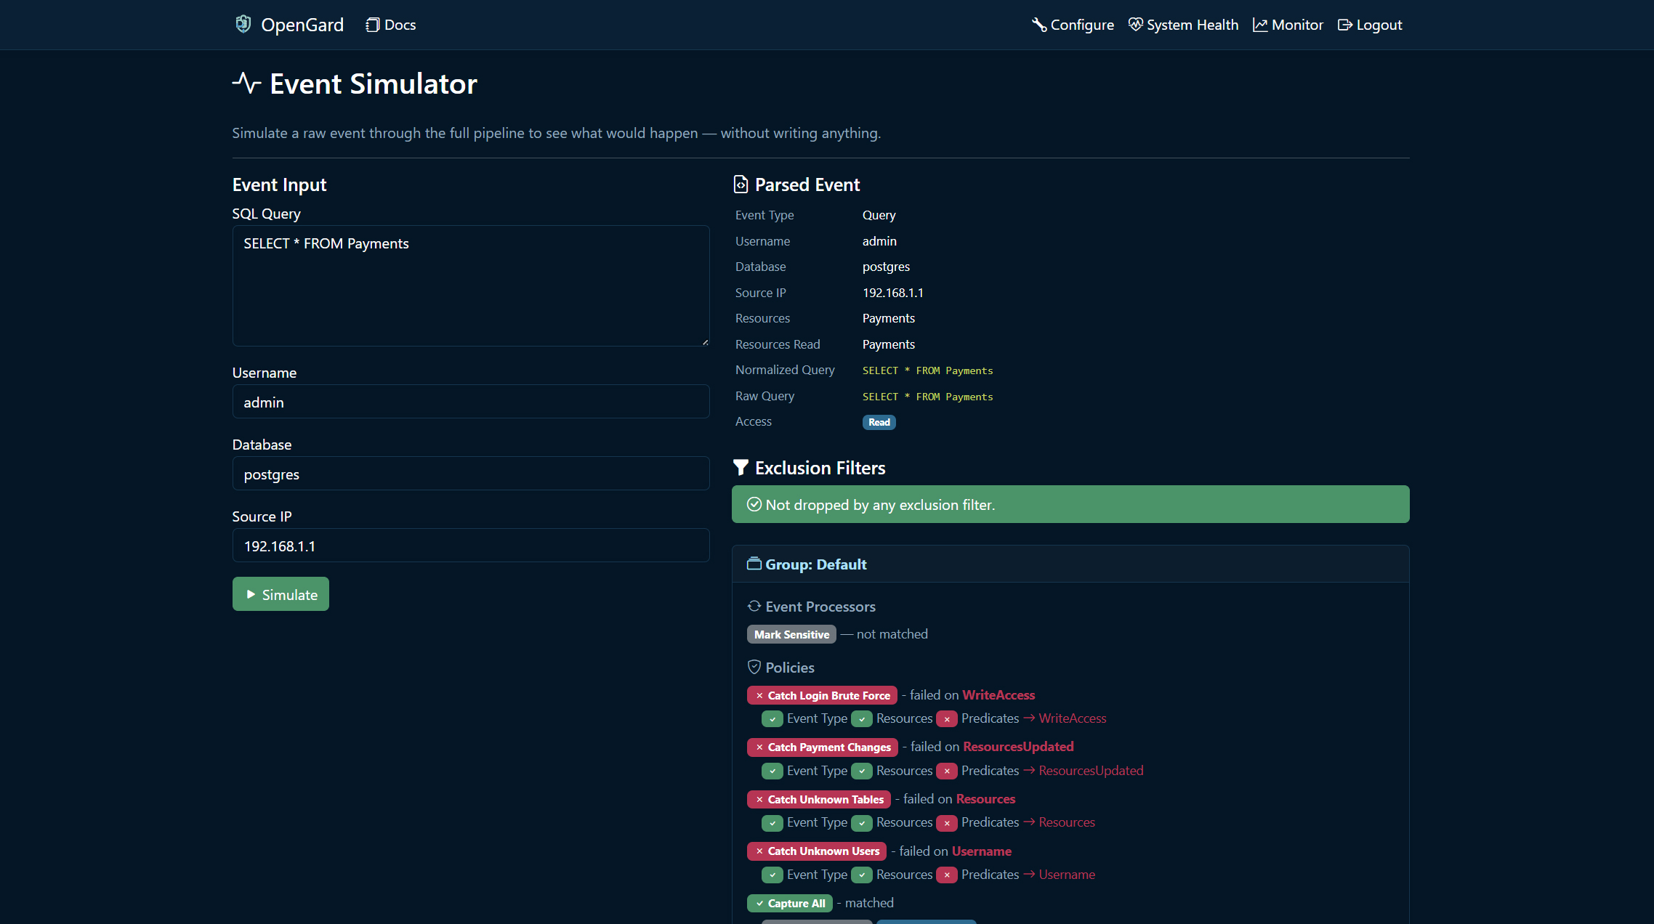Click the OpenGard shield logo icon
The width and height of the screenshot is (1654, 924).
(243, 24)
